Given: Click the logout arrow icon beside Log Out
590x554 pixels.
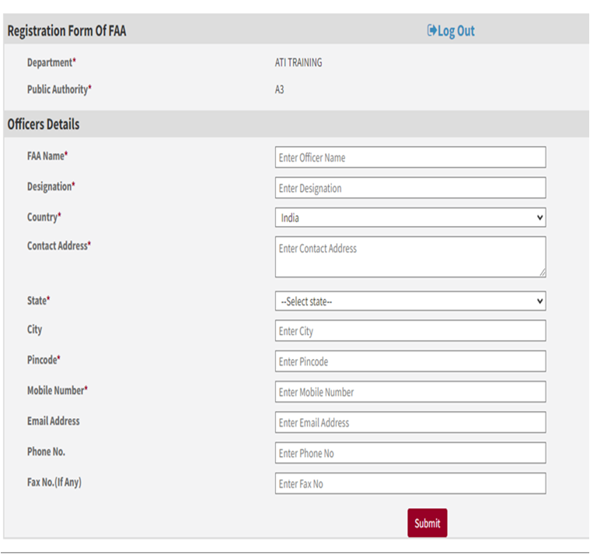Looking at the screenshot, I should [x=432, y=31].
